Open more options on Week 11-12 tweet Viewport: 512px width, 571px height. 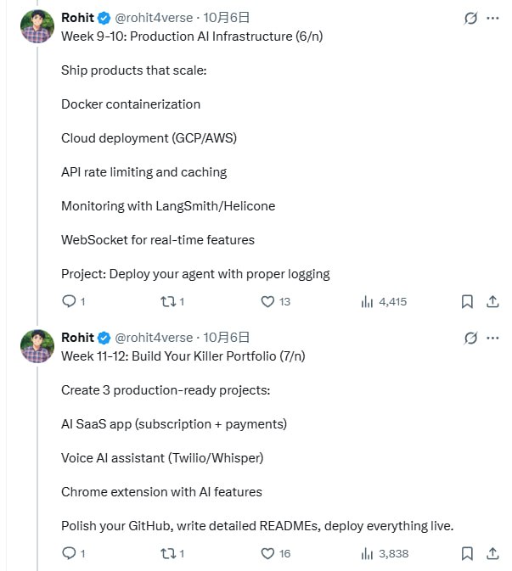point(492,338)
